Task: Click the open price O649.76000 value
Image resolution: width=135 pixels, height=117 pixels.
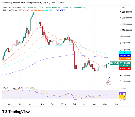Action: pos(27,7)
